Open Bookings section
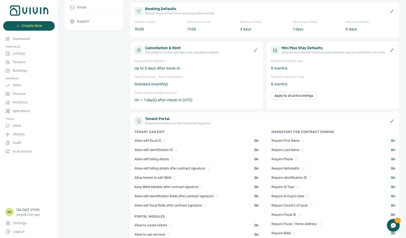The width and height of the screenshot is (406, 238). coord(20,71)
